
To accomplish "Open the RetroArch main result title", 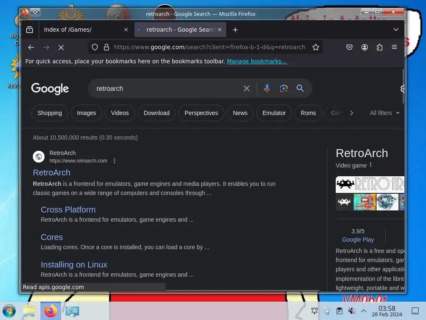I will pos(52,172).
